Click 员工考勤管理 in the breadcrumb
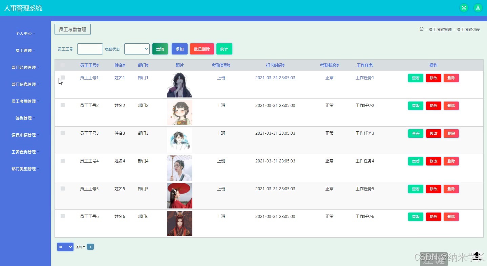The height and width of the screenshot is (266, 487). (440, 29)
